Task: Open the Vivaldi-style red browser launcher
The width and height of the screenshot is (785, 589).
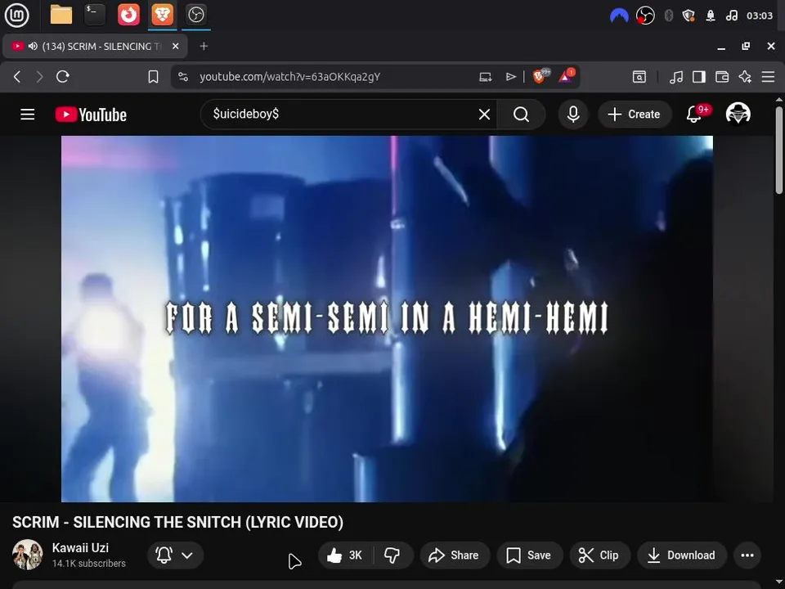Action: tap(128, 15)
